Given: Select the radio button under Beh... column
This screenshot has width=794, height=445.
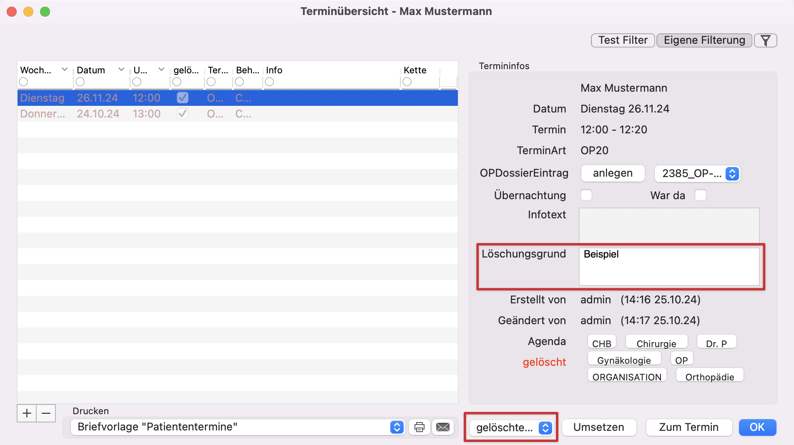Looking at the screenshot, I should tap(239, 82).
